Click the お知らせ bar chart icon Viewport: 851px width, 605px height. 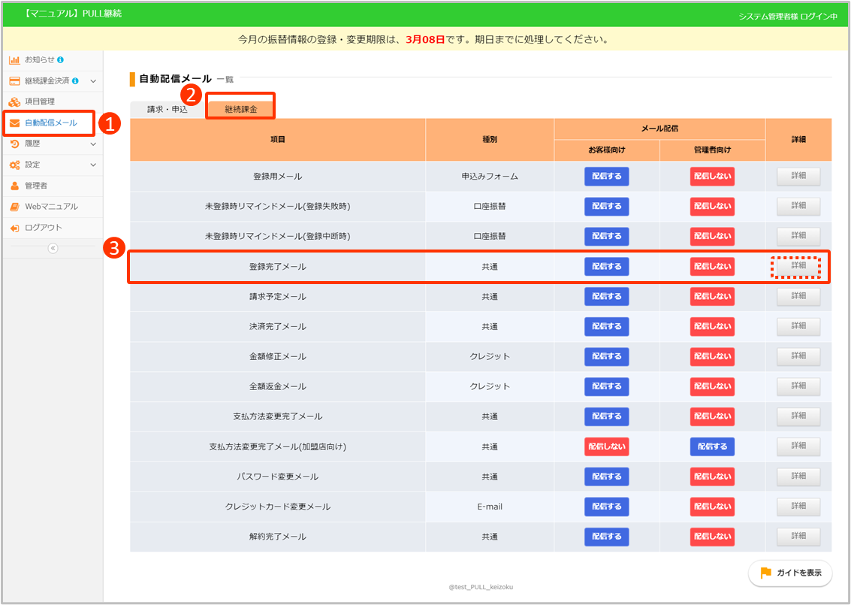14,59
